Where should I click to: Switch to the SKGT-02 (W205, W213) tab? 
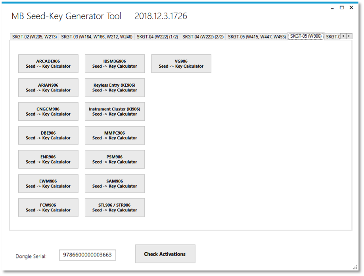click(34, 37)
